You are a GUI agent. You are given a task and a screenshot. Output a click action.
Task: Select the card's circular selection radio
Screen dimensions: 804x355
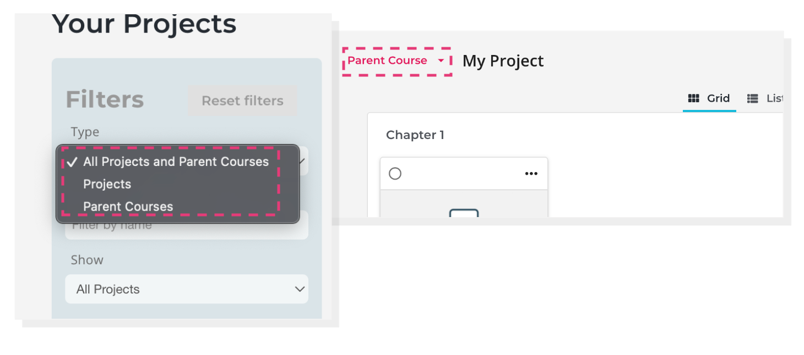click(395, 174)
